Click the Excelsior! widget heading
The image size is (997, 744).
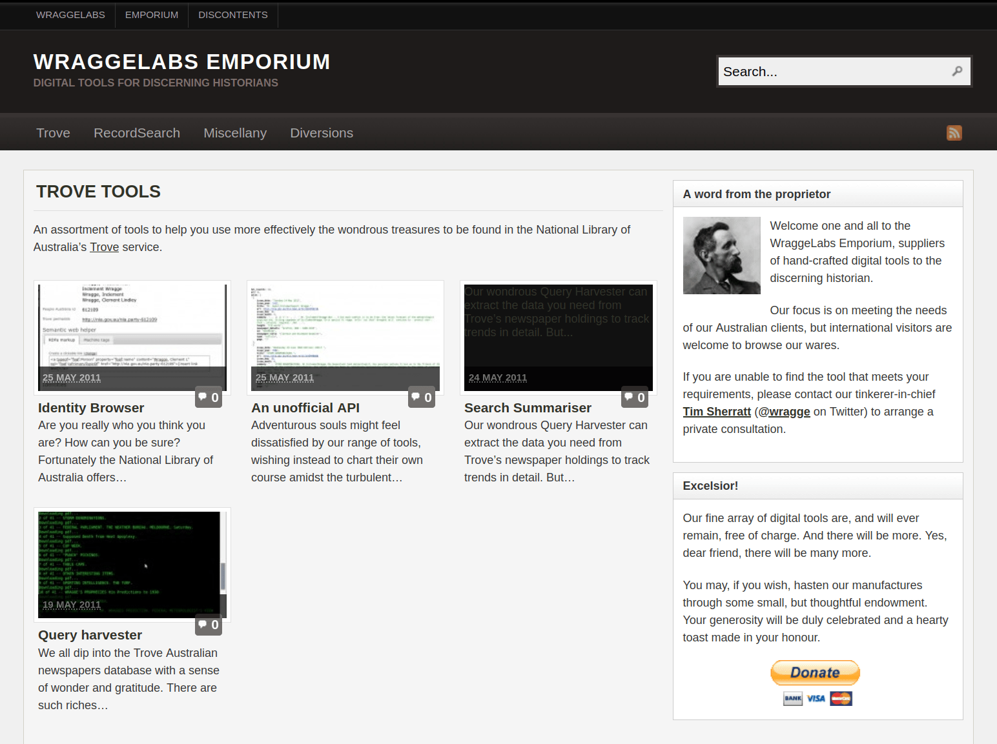coord(710,486)
